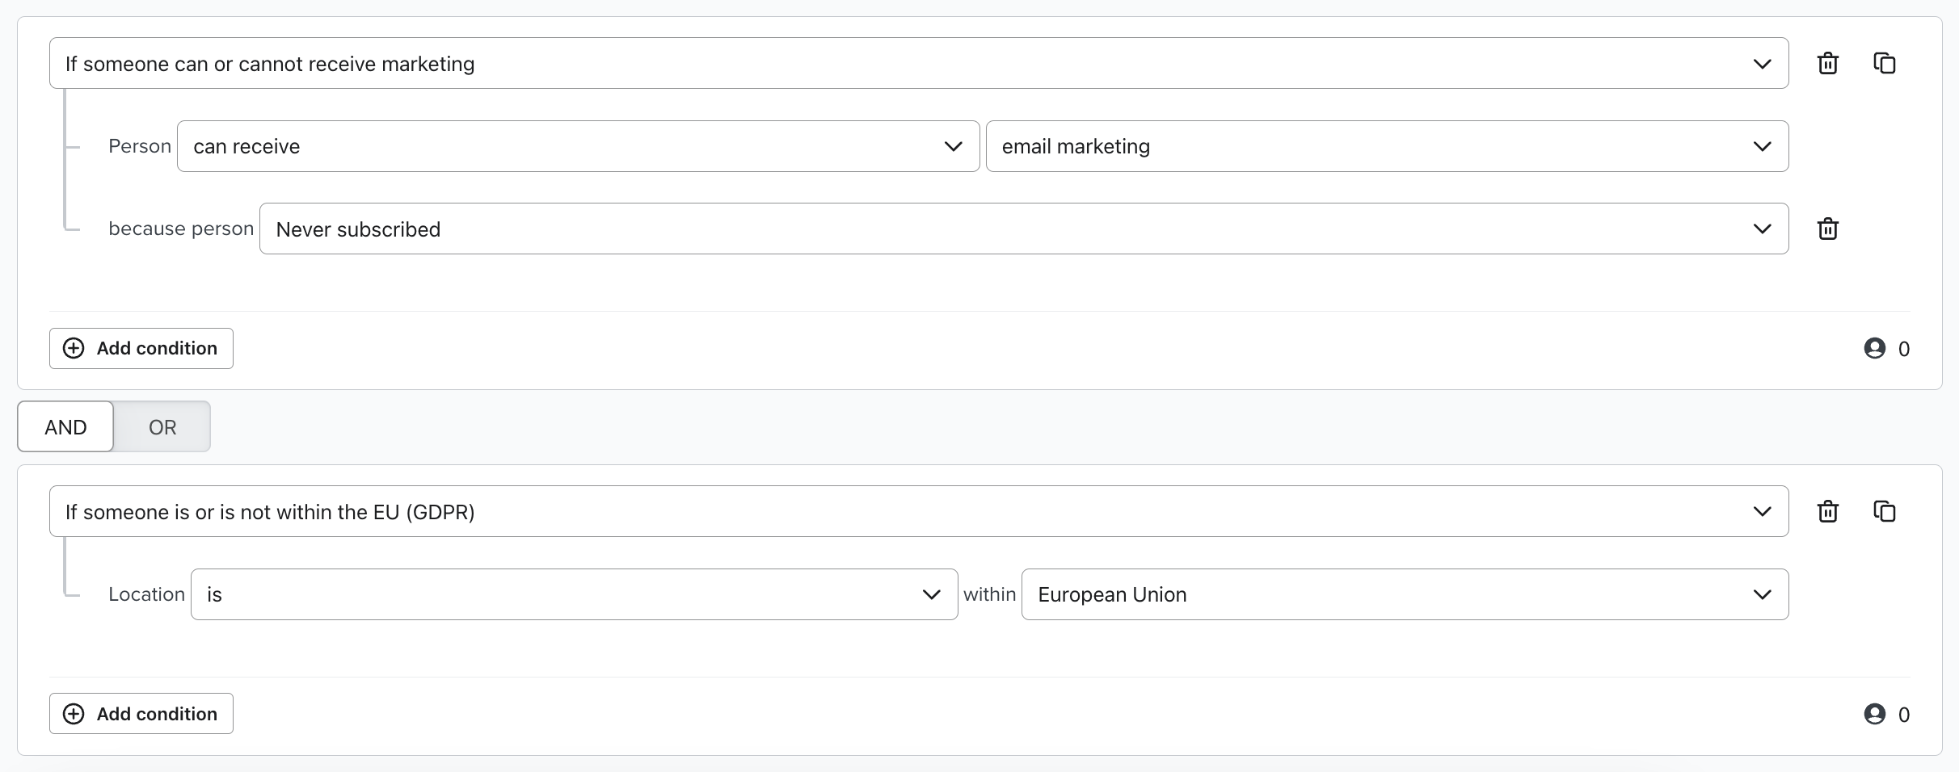Image resolution: width=1959 pixels, height=772 pixels.
Task: Add condition to the GDPR block
Action: point(141,714)
